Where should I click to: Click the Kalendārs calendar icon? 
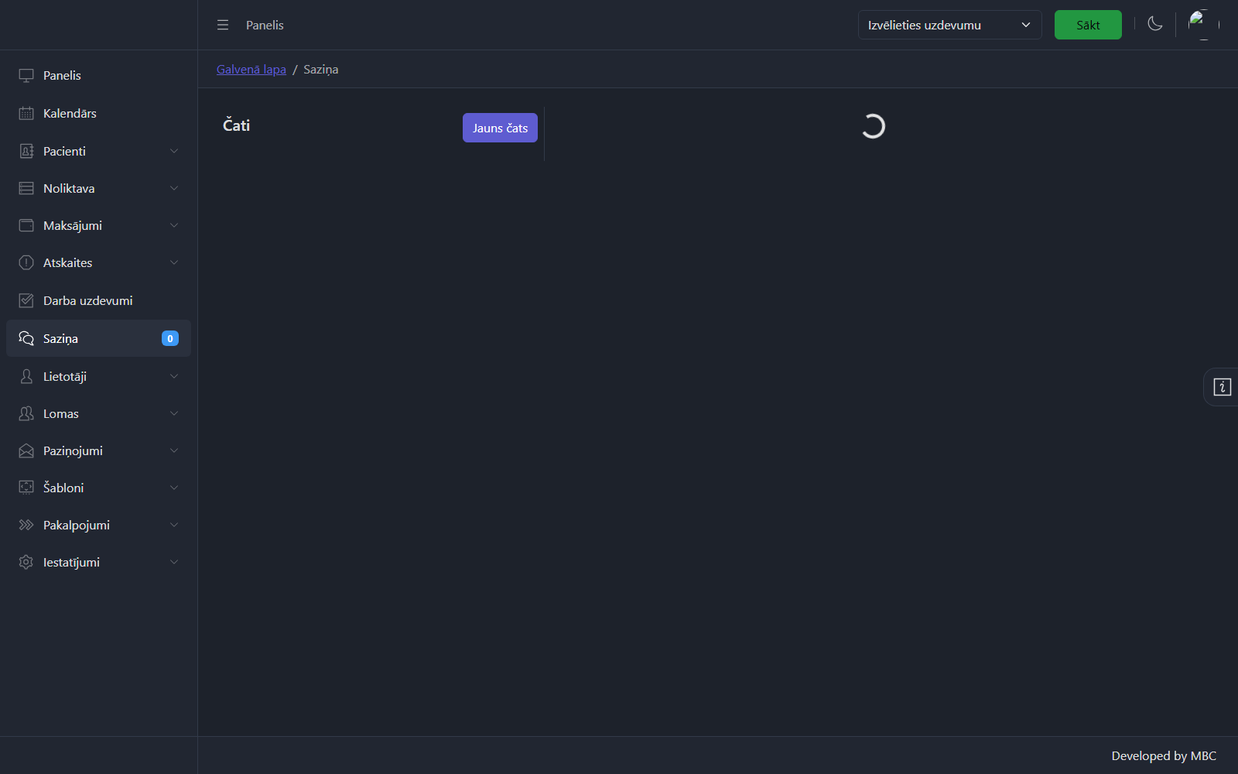[x=26, y=113]
